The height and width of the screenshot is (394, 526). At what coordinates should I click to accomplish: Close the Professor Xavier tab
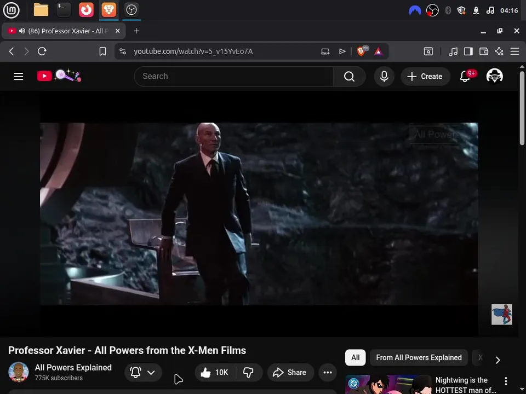(117, 31)
